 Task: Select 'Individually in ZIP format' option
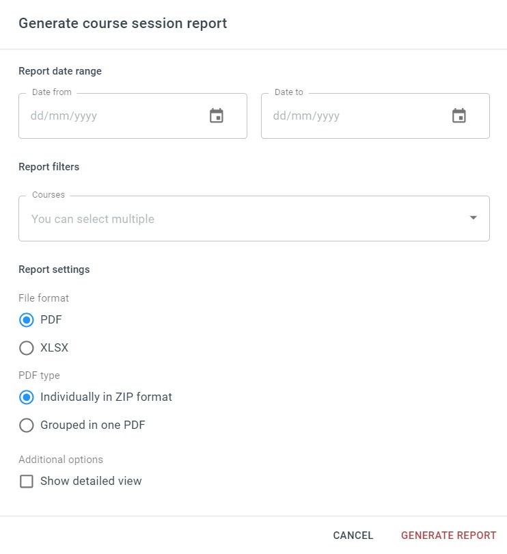(x=27, y=397)
